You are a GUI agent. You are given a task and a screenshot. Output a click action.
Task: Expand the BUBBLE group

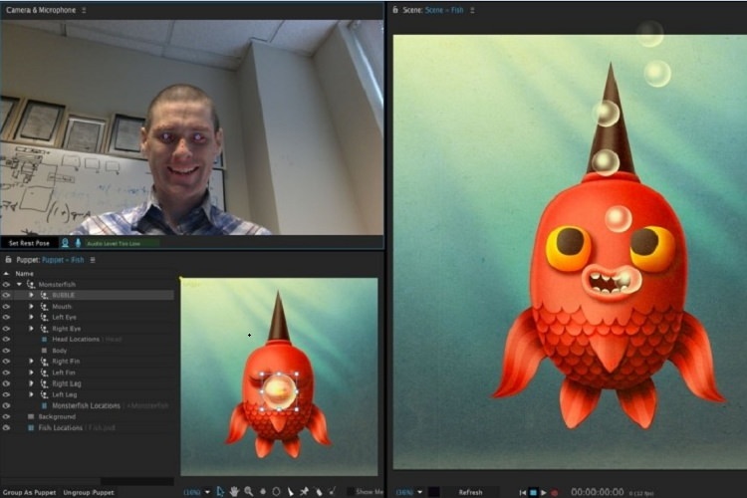pos(32,296)
